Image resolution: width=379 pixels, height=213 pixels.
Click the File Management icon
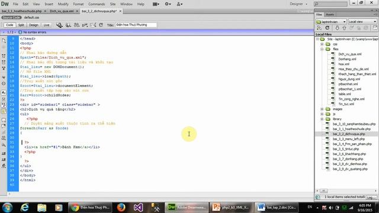pos(68,25)
